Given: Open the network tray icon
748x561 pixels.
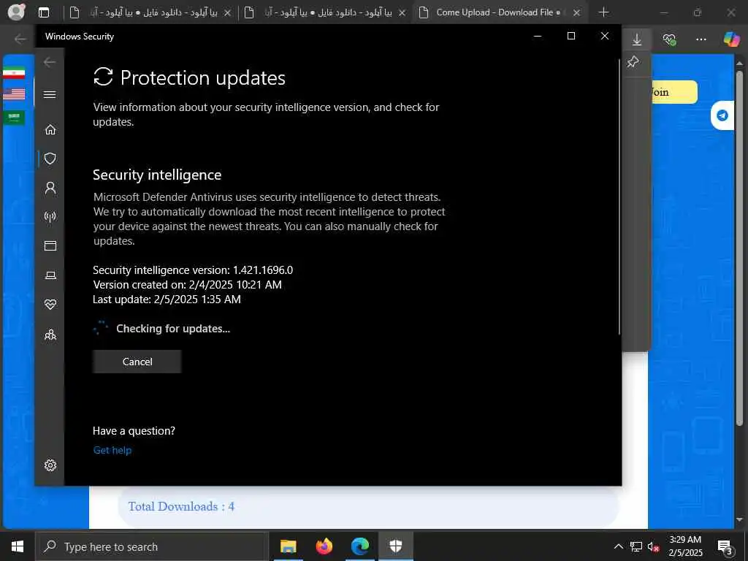Looking at the screenshot, I should (x=636, y=546).
